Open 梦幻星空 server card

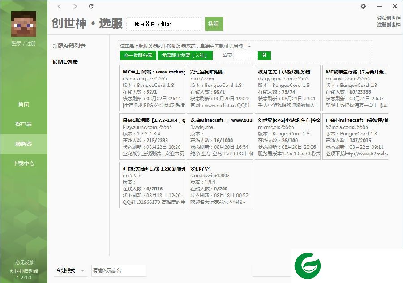tap(220, 185)
